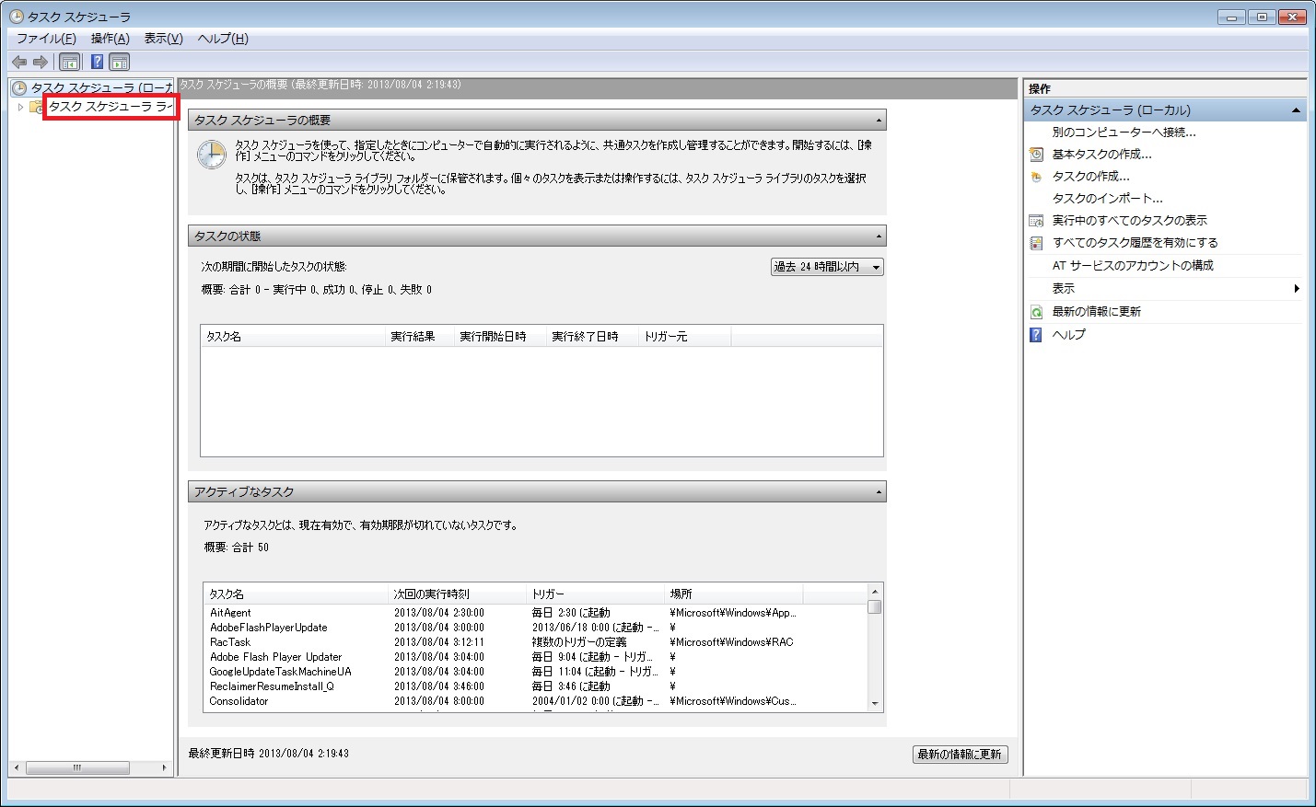Click the green 最新の情報に更新 icon in action pane
This screenshot has height=807, width=1316.
(1036, 312)
